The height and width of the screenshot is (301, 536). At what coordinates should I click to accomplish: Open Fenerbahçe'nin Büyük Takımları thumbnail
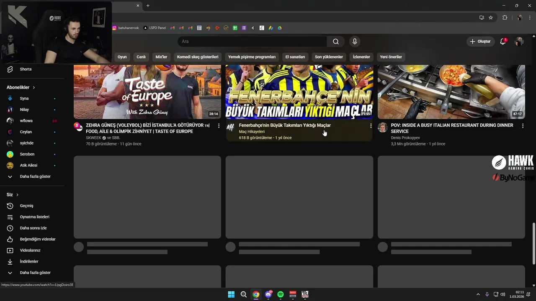[x=299, y=92]
